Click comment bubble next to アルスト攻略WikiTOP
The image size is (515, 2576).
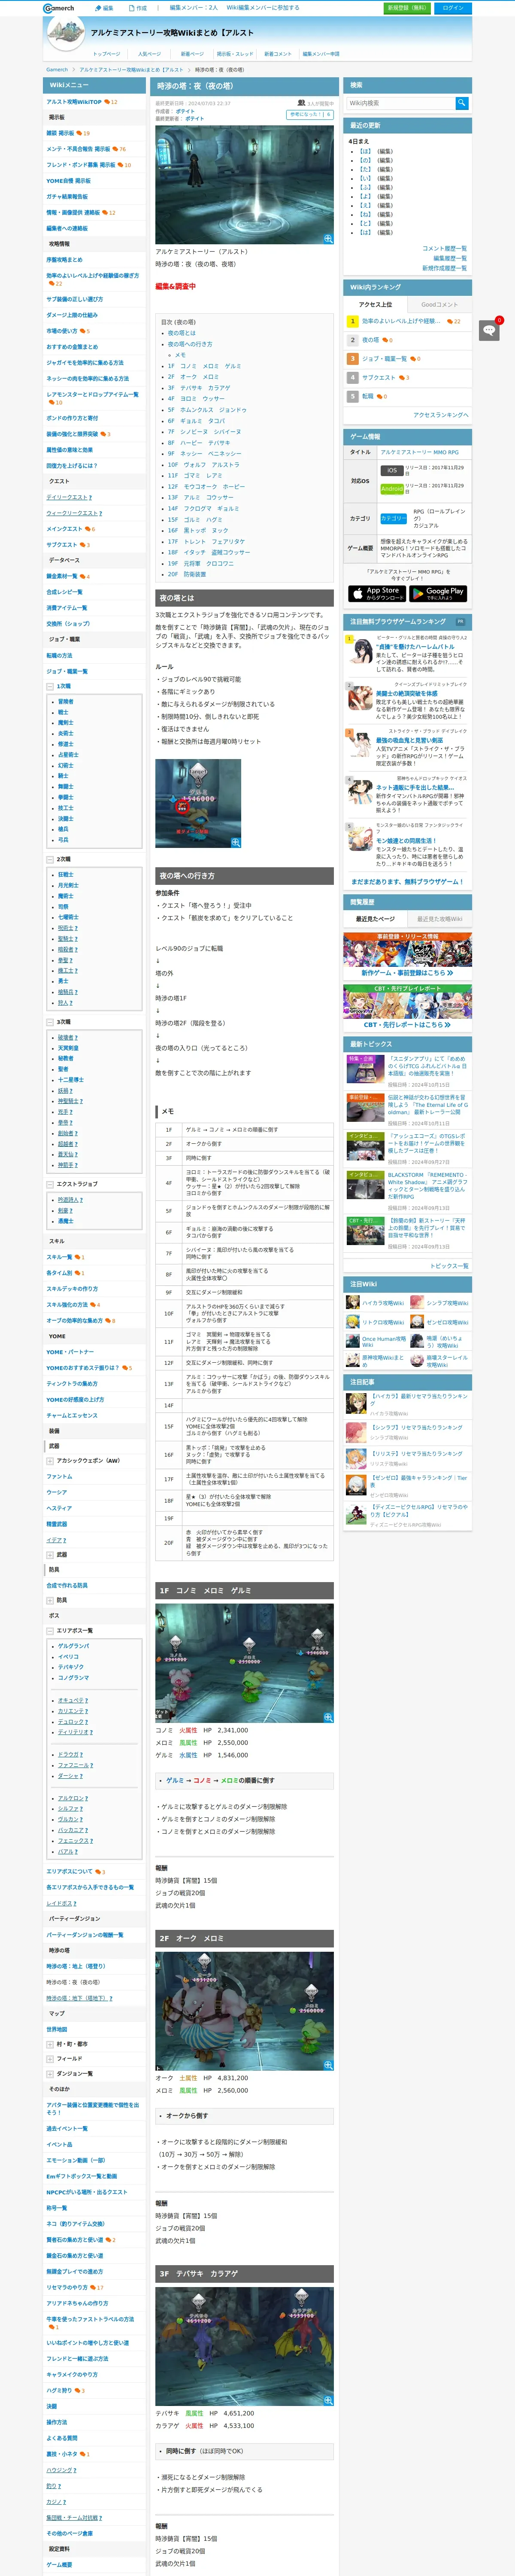pos(107,102)
